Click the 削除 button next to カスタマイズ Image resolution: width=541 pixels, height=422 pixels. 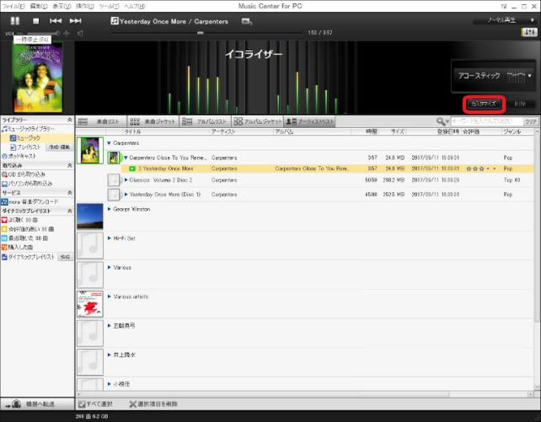tap(520, 104)
